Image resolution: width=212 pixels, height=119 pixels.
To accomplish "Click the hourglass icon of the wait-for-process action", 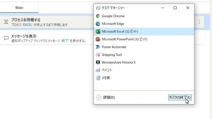I will [6, 22].
